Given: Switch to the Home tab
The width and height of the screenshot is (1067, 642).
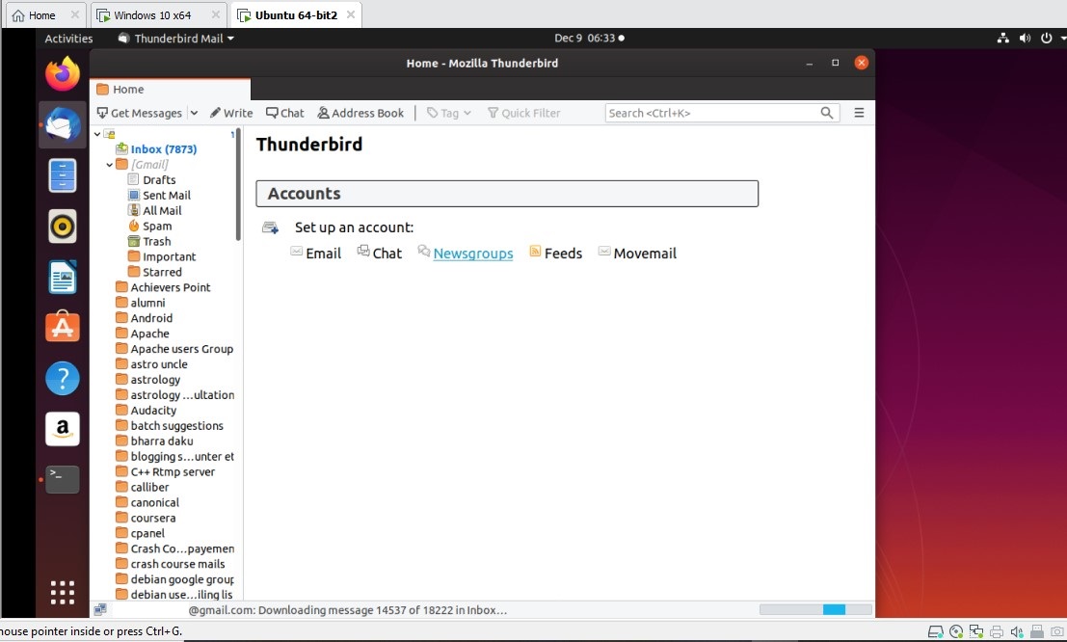Looking at the screenshot, I should (x=170, y=90).
